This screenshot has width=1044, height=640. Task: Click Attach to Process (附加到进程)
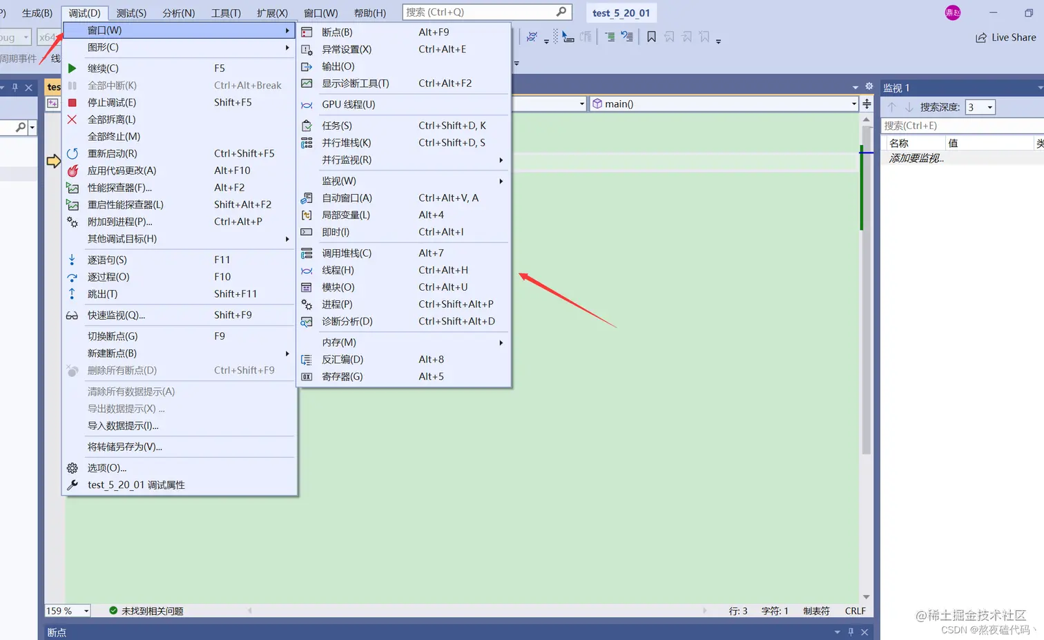coord(180,222)
